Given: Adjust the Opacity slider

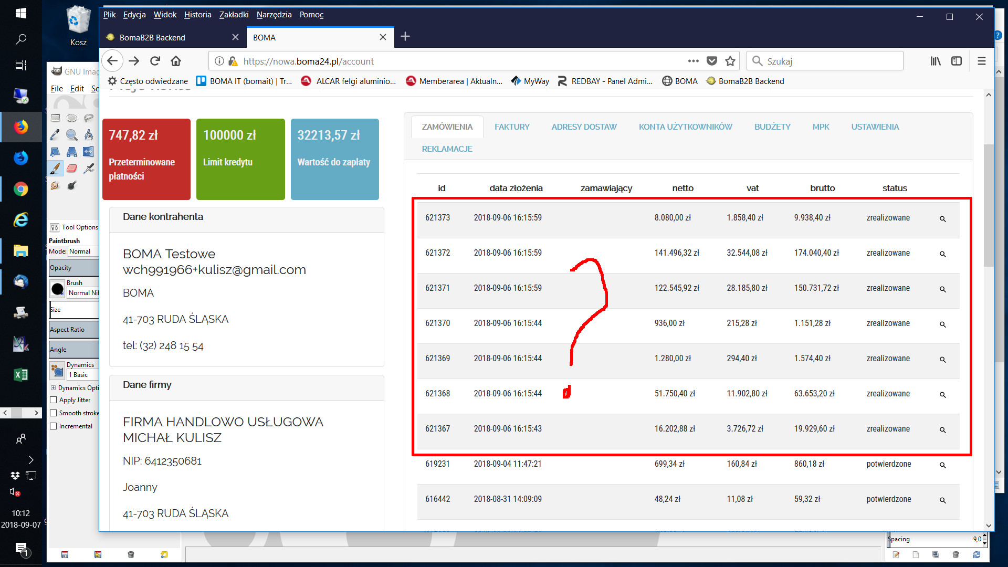Looking at the screenshot, I should [74, 268].
